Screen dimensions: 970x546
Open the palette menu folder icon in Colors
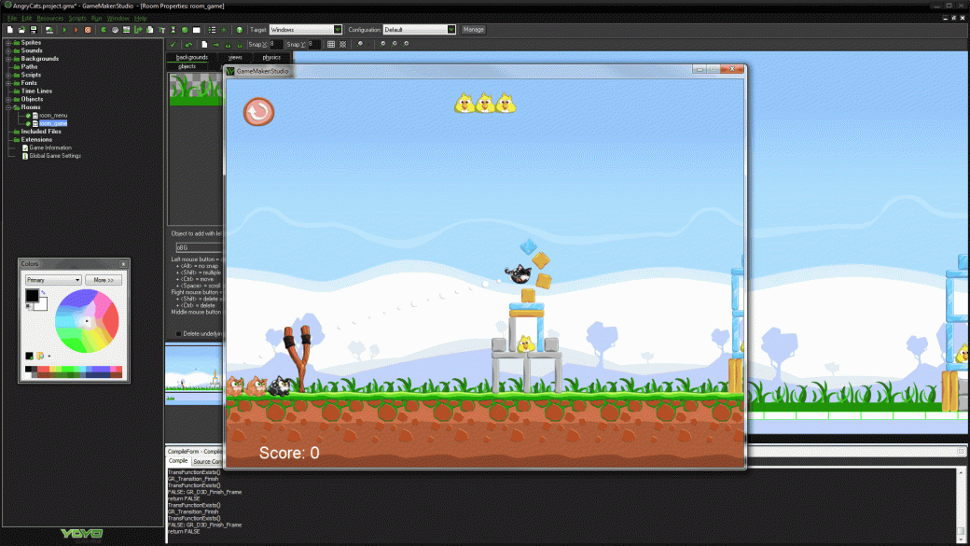40,356
